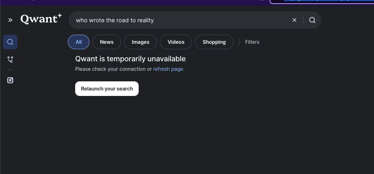Viewport: 374px width, 174px height.
Task: Open the Filters options
Action: (252, 42)
